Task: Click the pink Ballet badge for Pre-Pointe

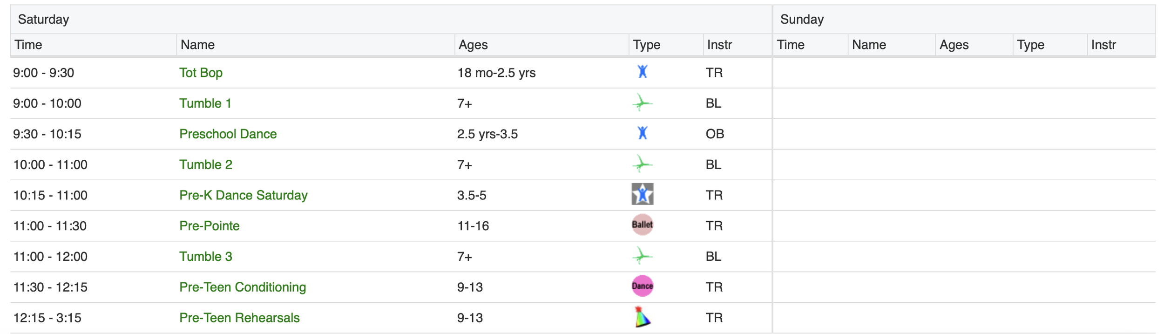Action: (643, 225)
